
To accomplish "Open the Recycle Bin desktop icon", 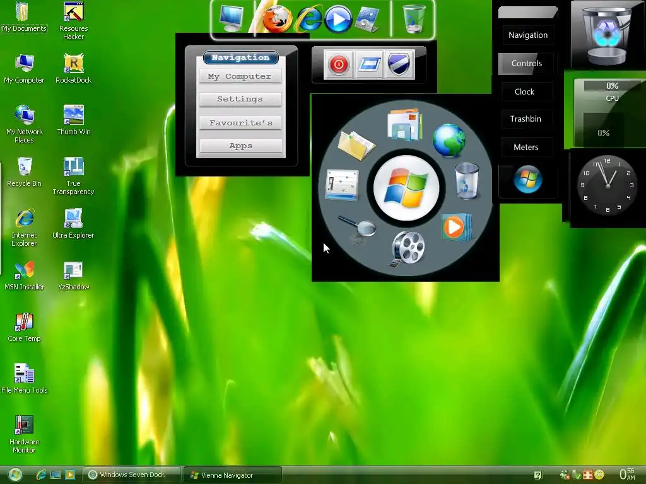I will [24, 171].
